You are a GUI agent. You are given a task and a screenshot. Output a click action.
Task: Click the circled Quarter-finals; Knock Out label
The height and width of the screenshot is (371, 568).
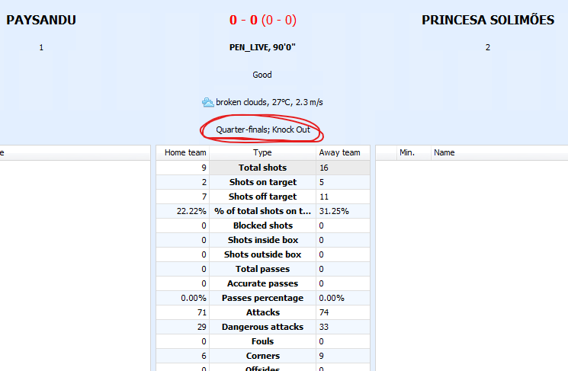point(263,130)
